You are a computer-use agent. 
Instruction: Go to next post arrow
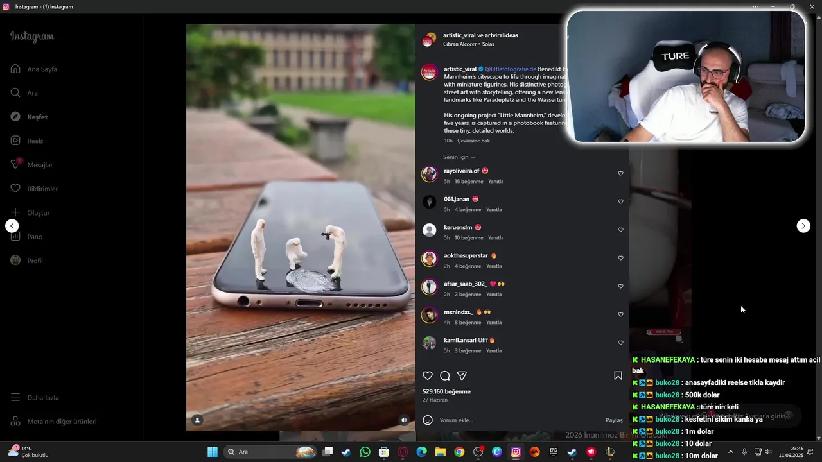803,226
